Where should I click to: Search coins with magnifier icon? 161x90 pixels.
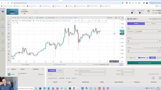(x=9, y=69)
